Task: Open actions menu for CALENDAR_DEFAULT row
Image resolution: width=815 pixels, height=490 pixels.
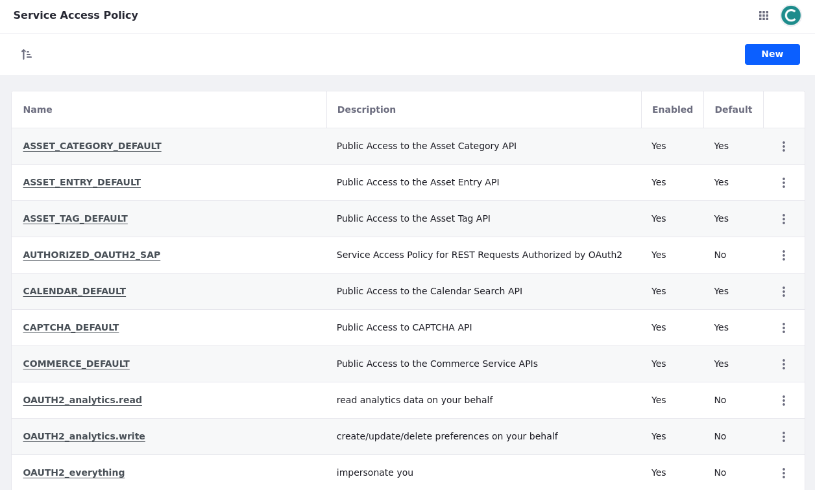Action: pyautogui.click(x=783, y=292)
